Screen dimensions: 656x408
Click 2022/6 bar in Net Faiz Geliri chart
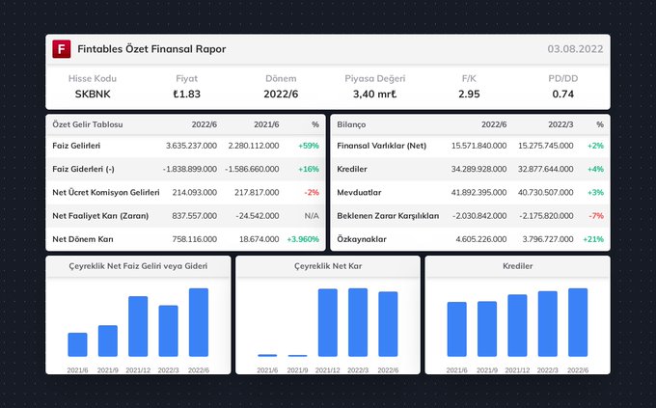coord(199,322)
